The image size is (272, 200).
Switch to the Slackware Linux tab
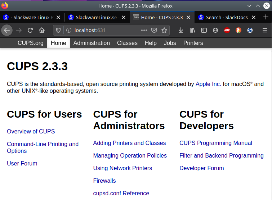[x=32, y=17]
